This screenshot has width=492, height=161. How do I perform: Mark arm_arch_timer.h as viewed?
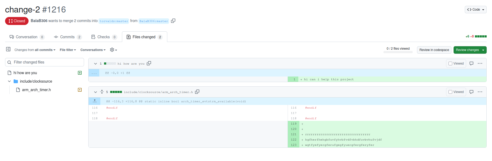click(x=456, y=92)
